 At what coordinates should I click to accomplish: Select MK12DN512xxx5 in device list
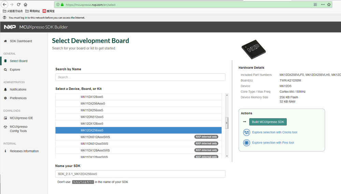point(139,117)
